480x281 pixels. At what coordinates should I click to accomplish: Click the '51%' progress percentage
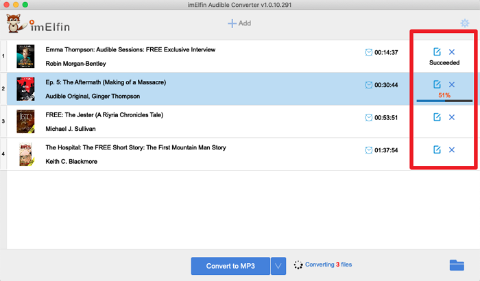pyautogui.click(x=444, y=95)
